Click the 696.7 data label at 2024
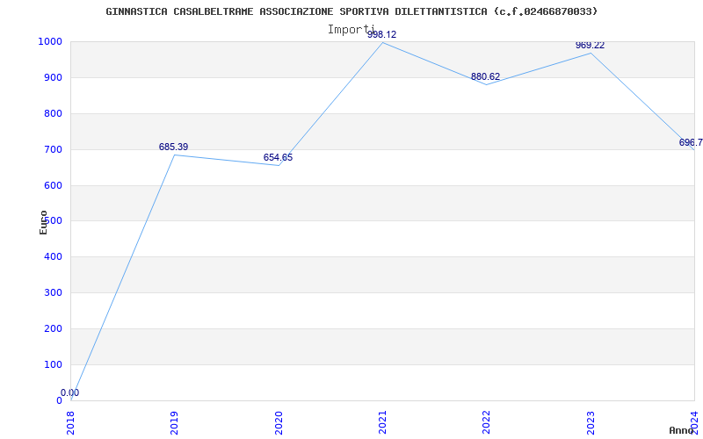Screen dimensions: 703x439 691,143
